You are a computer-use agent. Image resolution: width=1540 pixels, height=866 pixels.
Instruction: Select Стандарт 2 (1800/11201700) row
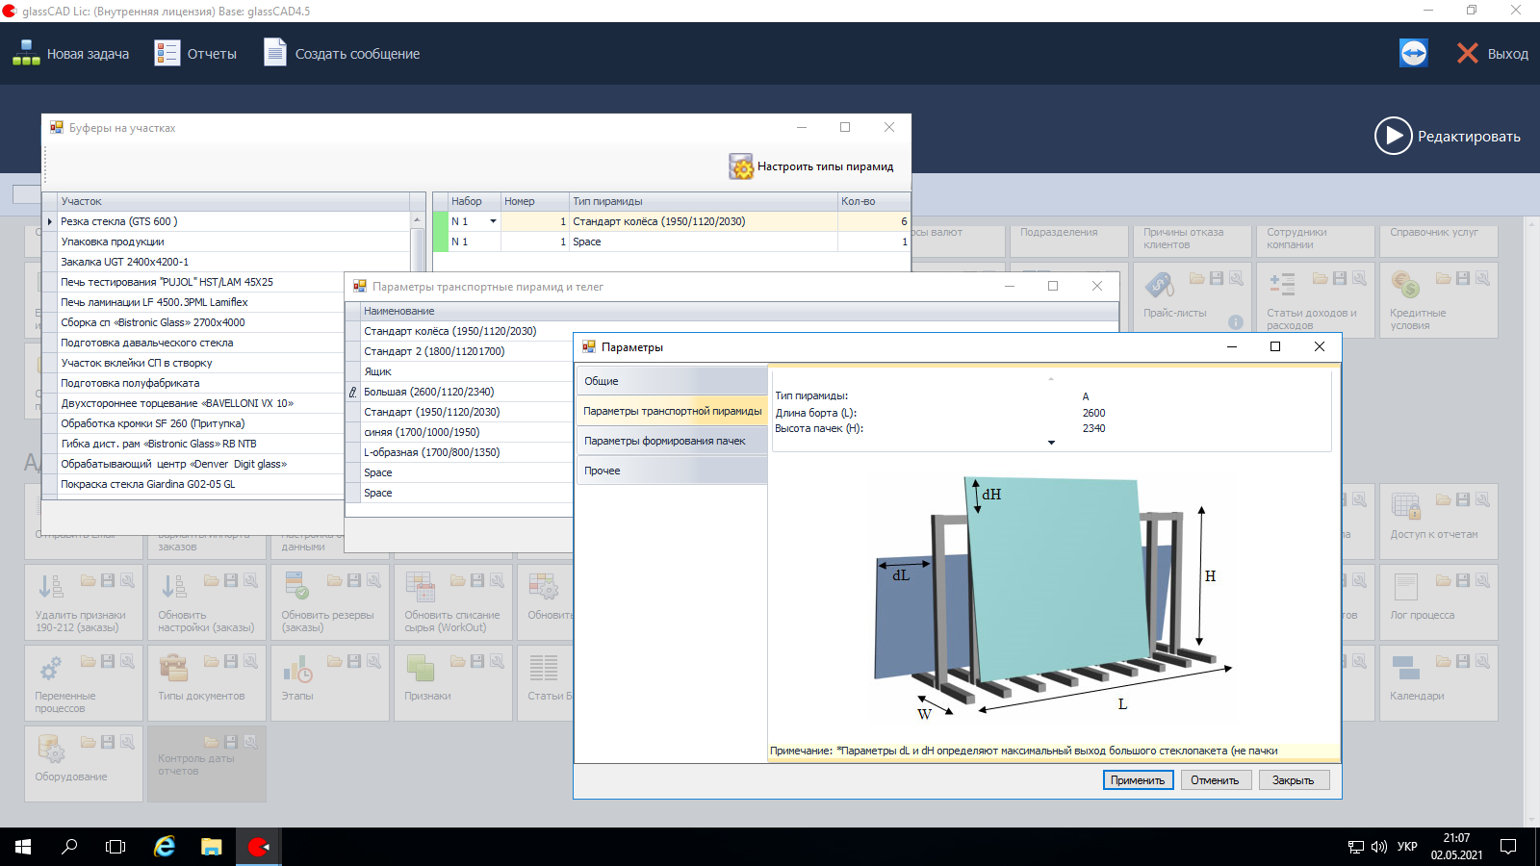pos(467,351)
